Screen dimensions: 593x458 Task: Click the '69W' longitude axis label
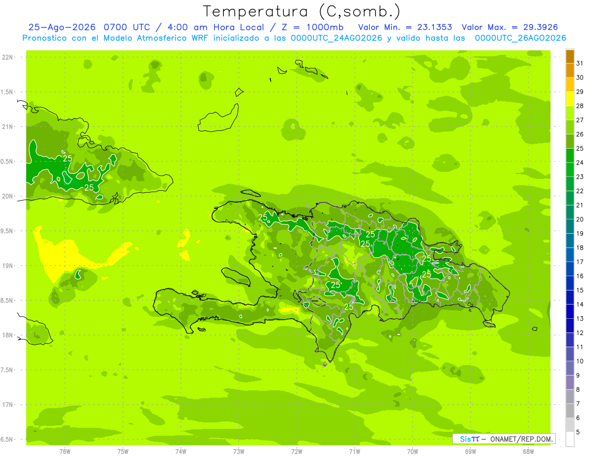coord(470,452)
